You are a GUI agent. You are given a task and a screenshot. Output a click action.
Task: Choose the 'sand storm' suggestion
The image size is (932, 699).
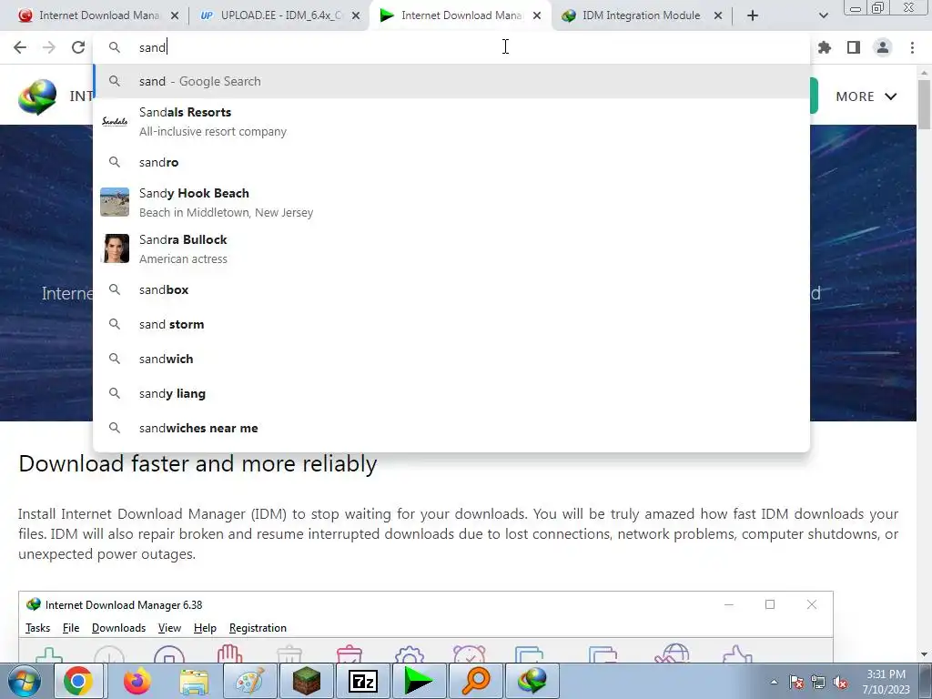click(451, 325)
